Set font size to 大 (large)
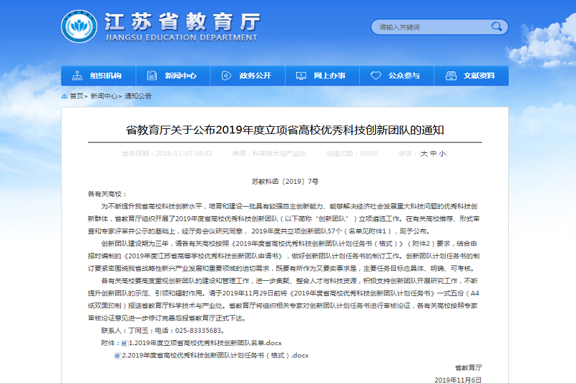This screenshot has width=576, height=384. point(424,153)
